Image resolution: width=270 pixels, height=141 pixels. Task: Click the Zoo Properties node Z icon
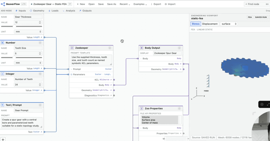click(142, 109)
